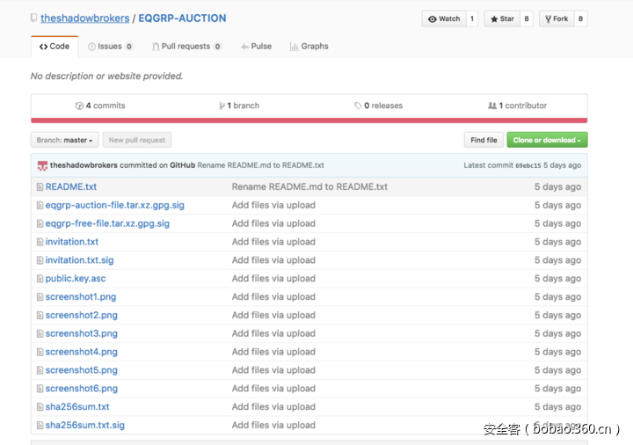
Task: Expand Clone or download dropdown
Action: point(547,140)
